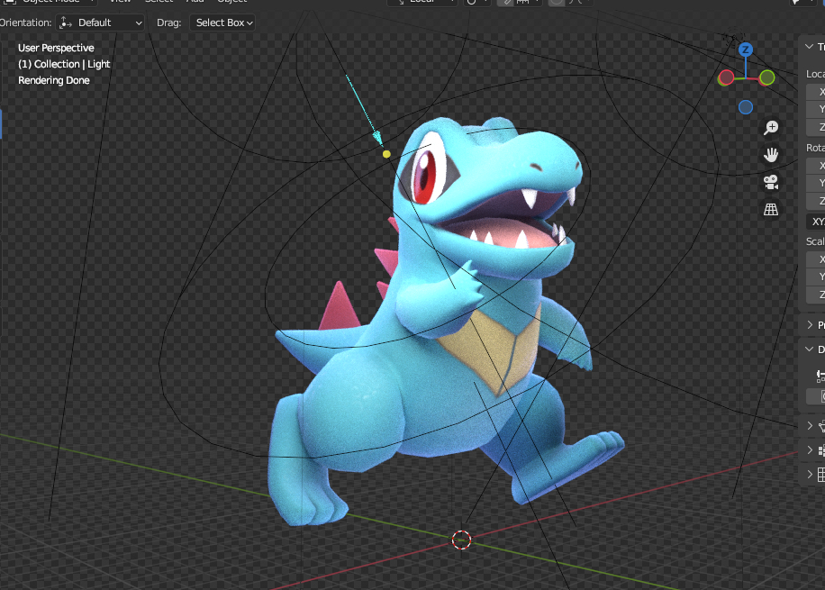Click the hand pan view icon
Image resolution: width=825 pixels, height=590 pixels.
(771, 155)
